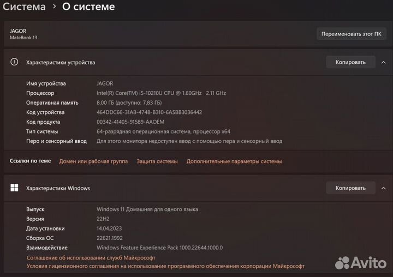Click the Оперативная память label
The width and height of the screenshot is (393, 277).
pos(52,103)
